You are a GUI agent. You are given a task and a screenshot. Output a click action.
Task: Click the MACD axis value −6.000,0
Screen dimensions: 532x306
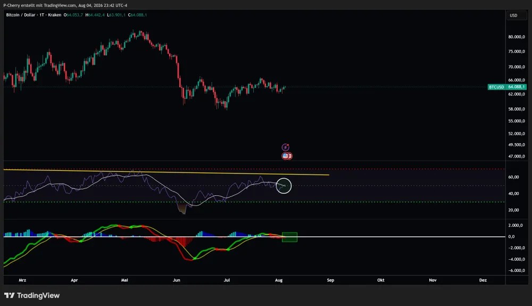(x=517, y=271)
